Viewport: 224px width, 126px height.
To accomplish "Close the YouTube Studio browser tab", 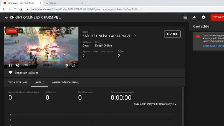I will point(41,3).
